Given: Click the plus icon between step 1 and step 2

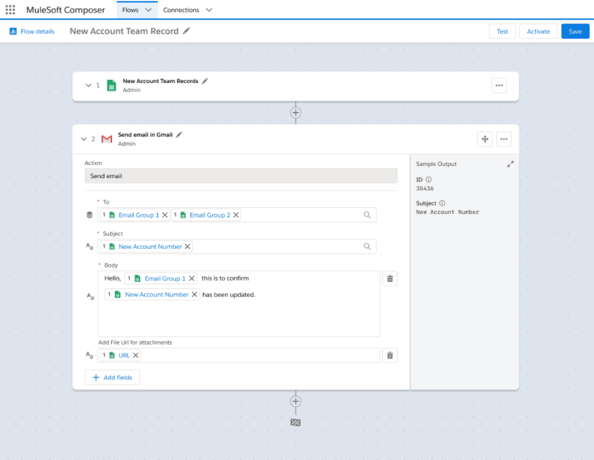Looking at the screenshot, I should [295, 112].
